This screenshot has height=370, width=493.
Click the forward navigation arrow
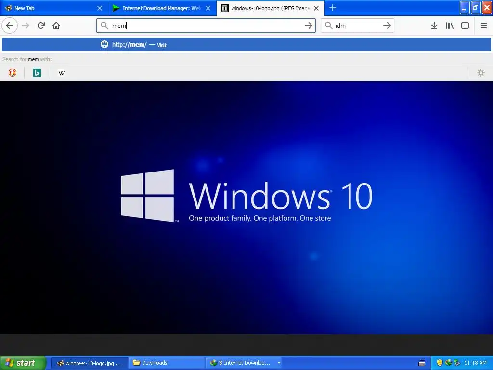click(x=26, y=26)
